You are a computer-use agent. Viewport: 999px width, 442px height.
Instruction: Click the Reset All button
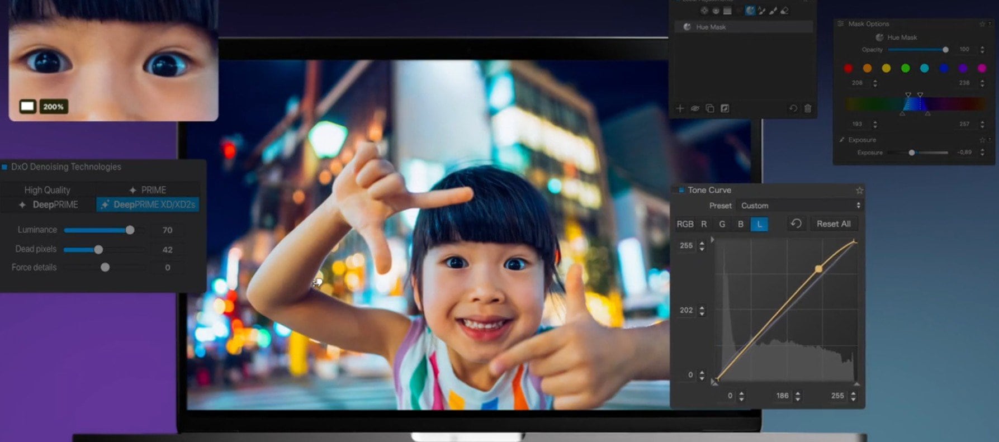pyautogui.click(x=834, y=224)
